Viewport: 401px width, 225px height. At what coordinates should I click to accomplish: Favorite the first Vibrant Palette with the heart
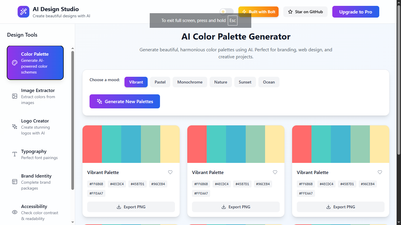[x=170, y=172]
